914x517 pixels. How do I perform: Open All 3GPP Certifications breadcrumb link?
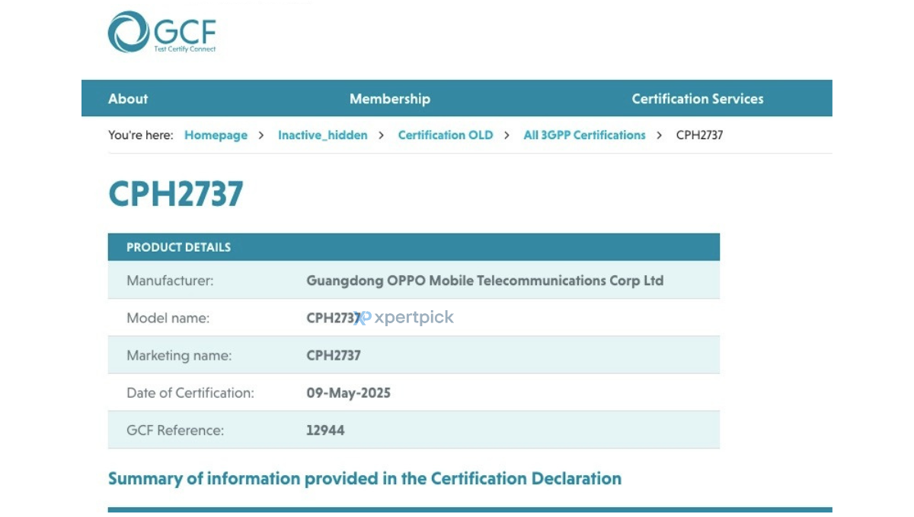584,135
